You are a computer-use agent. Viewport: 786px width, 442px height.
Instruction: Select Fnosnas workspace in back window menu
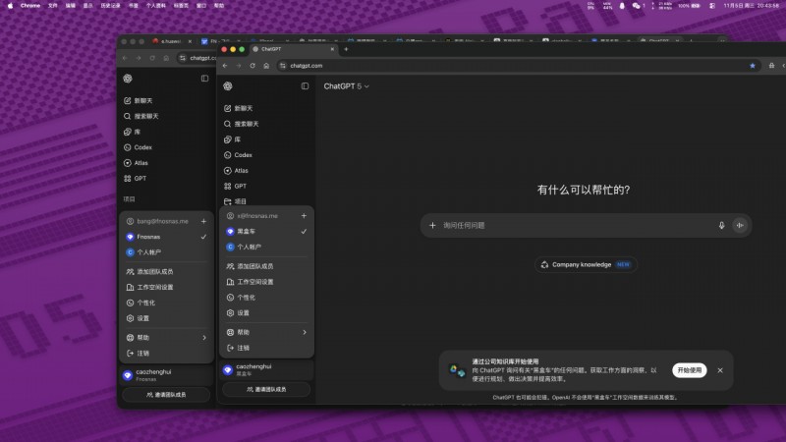pos(166,237)
